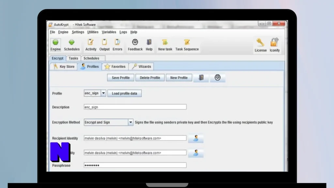Open the Engine menu
This screenshot has height=188, width=334.
[63, 32]
